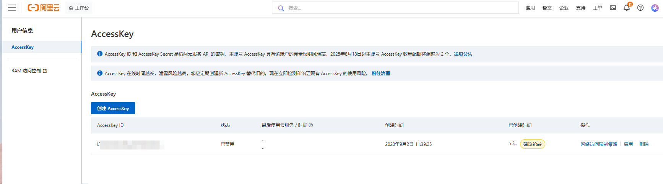Click the 创建 AccessKey button
The image size is (663, 184).
point(113,108)
